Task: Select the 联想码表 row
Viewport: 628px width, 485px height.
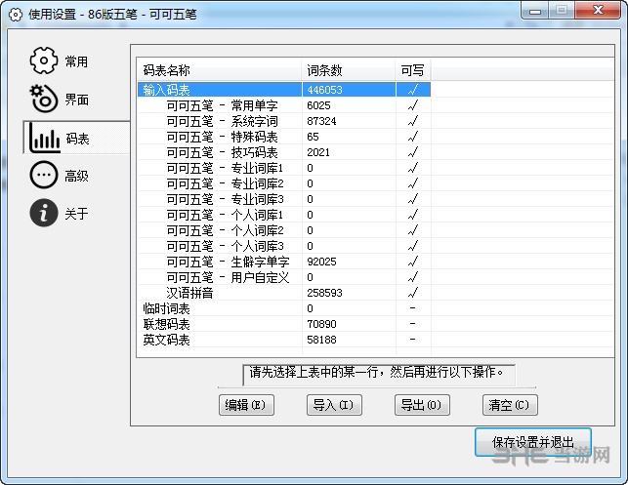Action: (x=284, y=324)
